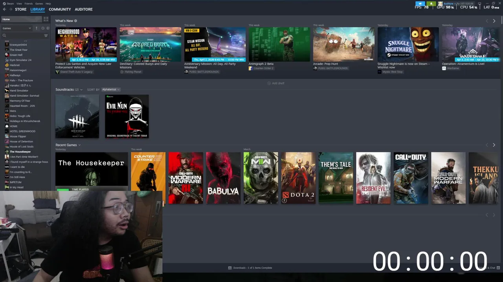Open Dead by Daylight soundtrack cover
Screen dimensions: 503x282
pyautogui.click(x=77, y=116)
